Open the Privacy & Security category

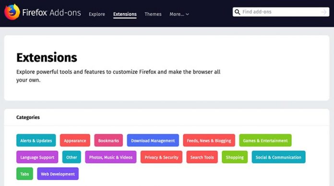(x=161, y=157)
